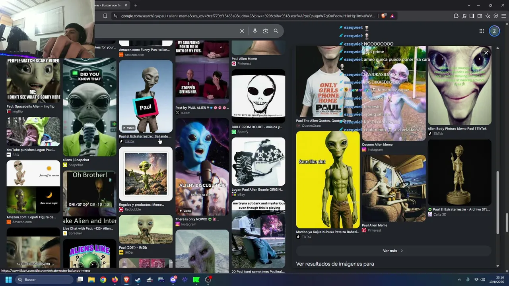Open Discord from the taskbar
Viewport: 509px width, 286px height.
pyautogui.click(x=173, y=280)
